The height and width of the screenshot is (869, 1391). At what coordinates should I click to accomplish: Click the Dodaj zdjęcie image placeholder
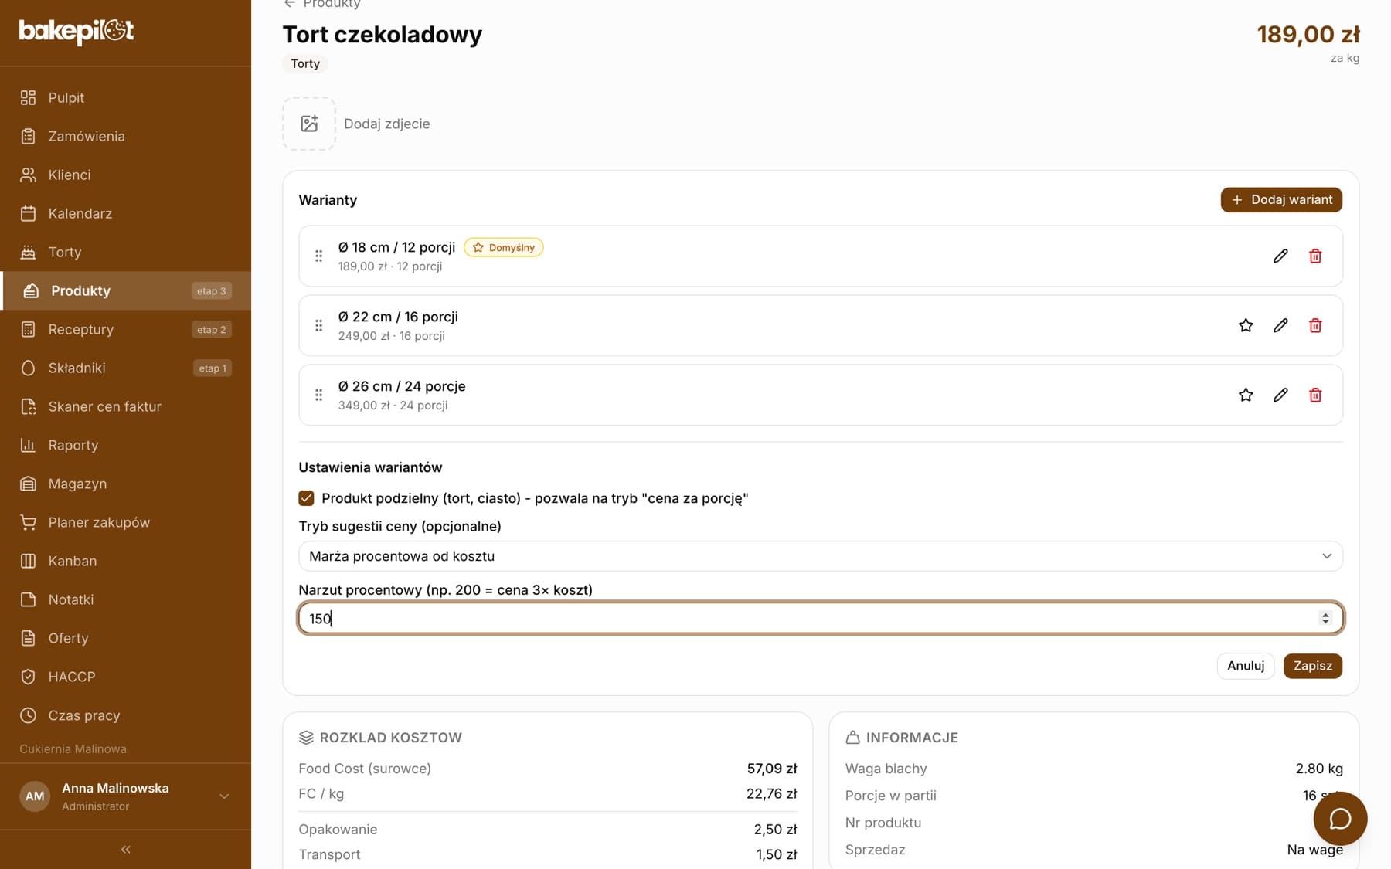coord(309,124)
